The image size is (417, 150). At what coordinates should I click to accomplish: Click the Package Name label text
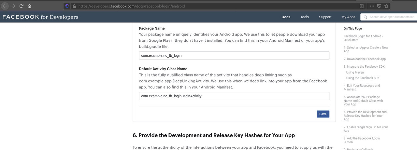coord(152,28)
